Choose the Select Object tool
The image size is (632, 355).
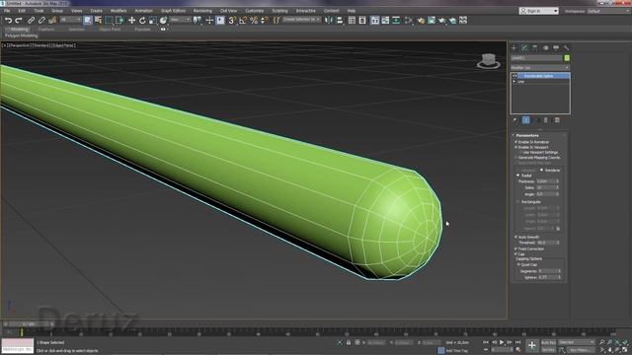point(88,20)
